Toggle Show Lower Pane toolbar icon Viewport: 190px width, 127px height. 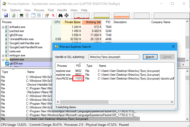click(x=33, y=15)
